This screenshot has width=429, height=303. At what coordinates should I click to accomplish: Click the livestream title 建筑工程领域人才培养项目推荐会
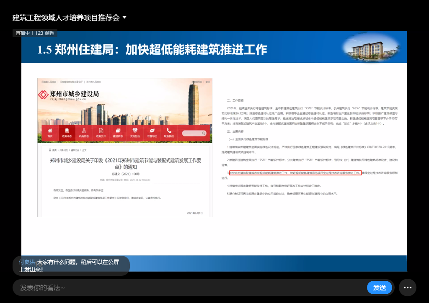pyautogui.click(x=66, y=18)
